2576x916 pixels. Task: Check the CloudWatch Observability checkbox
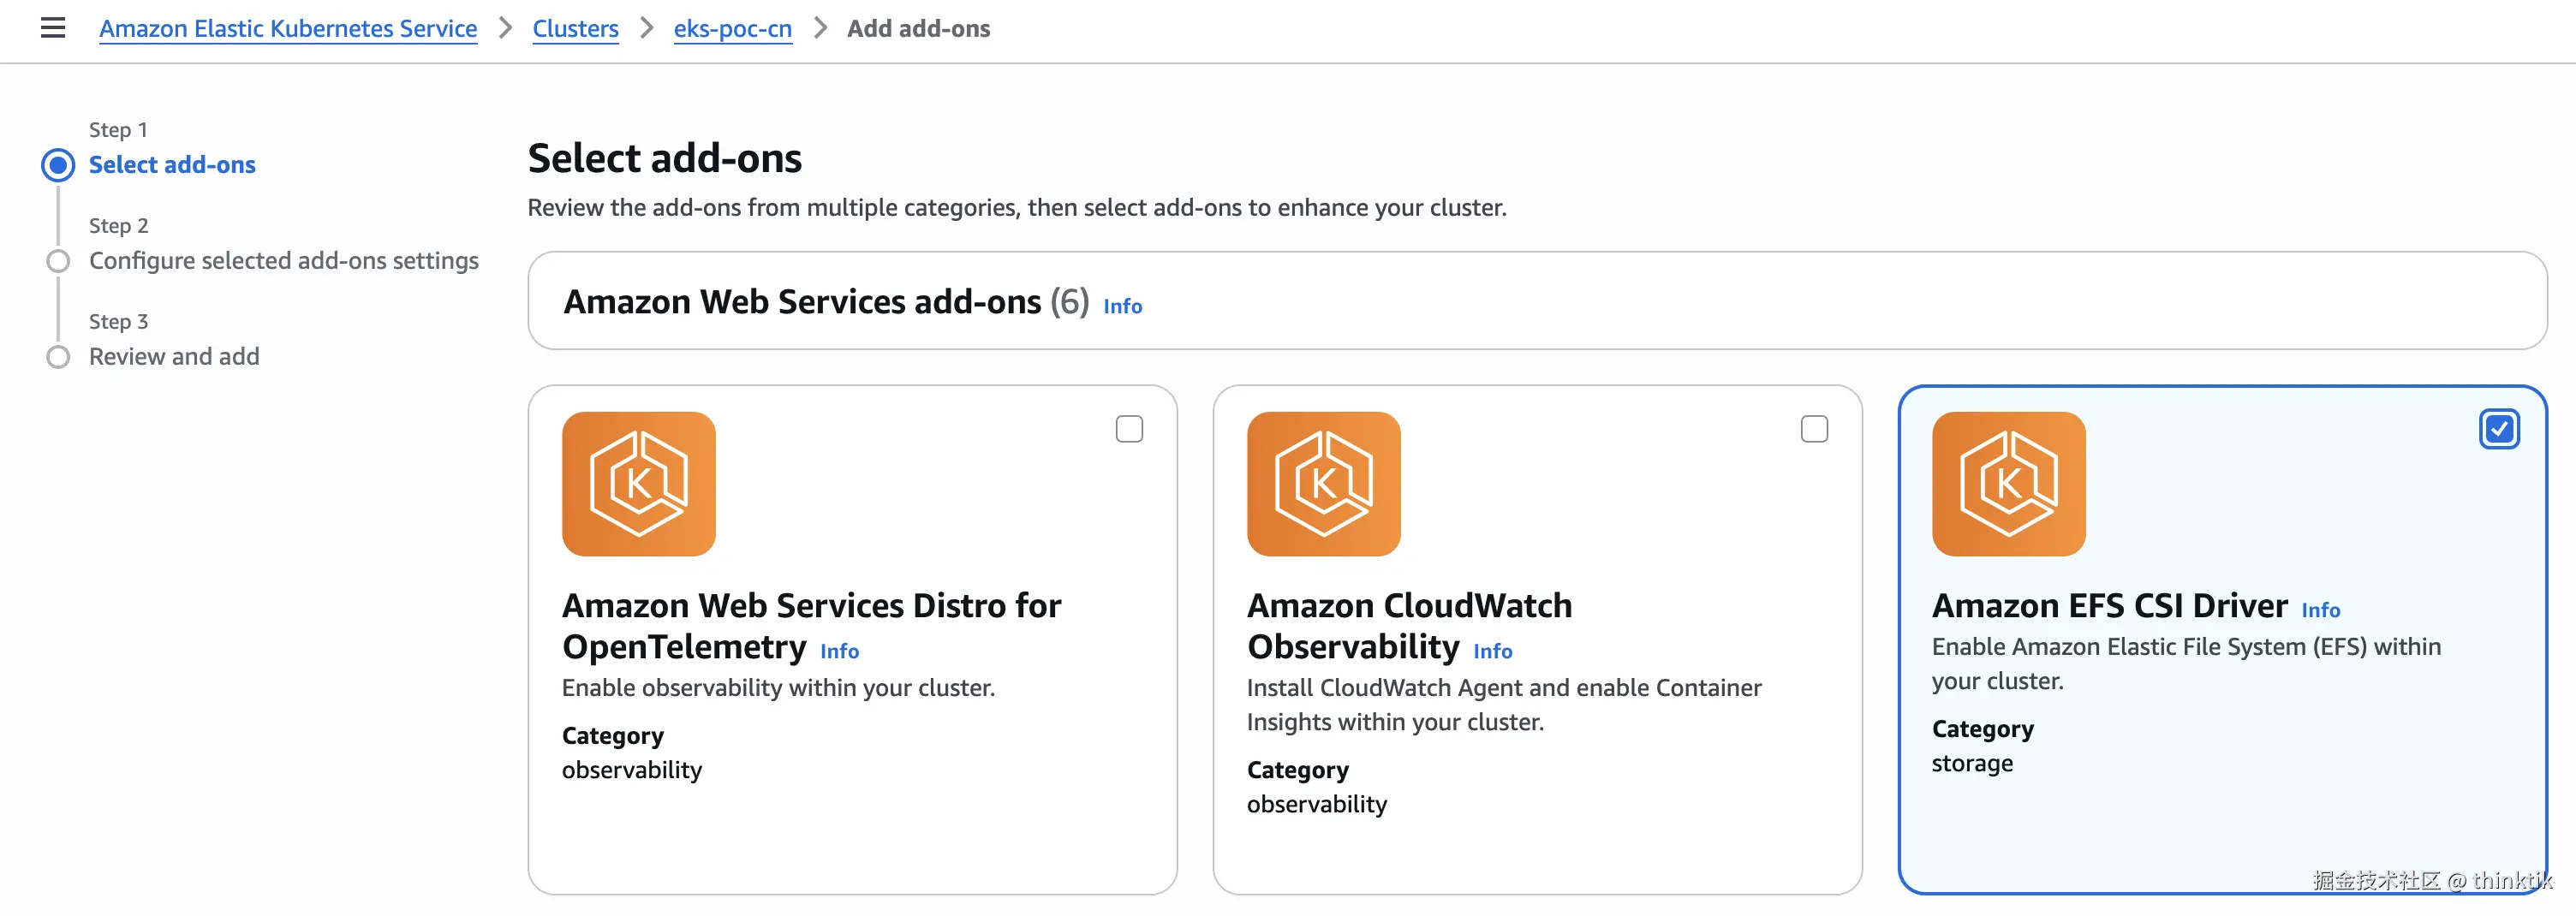1814,429
